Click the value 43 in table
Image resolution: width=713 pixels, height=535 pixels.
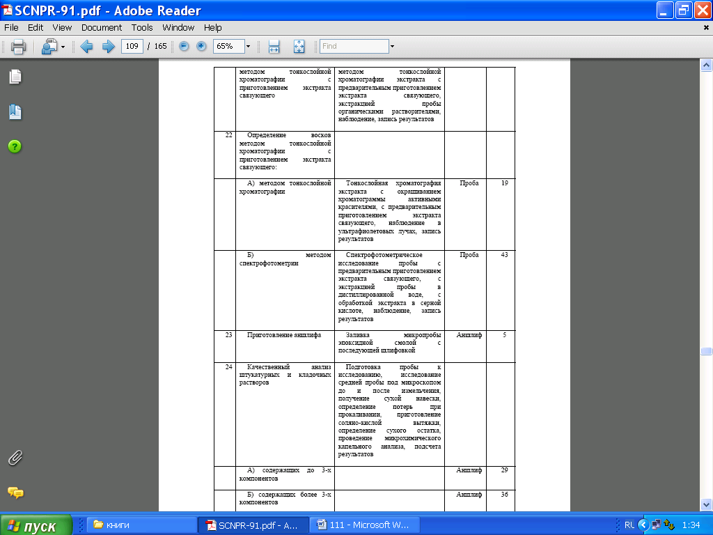point(505,255)
